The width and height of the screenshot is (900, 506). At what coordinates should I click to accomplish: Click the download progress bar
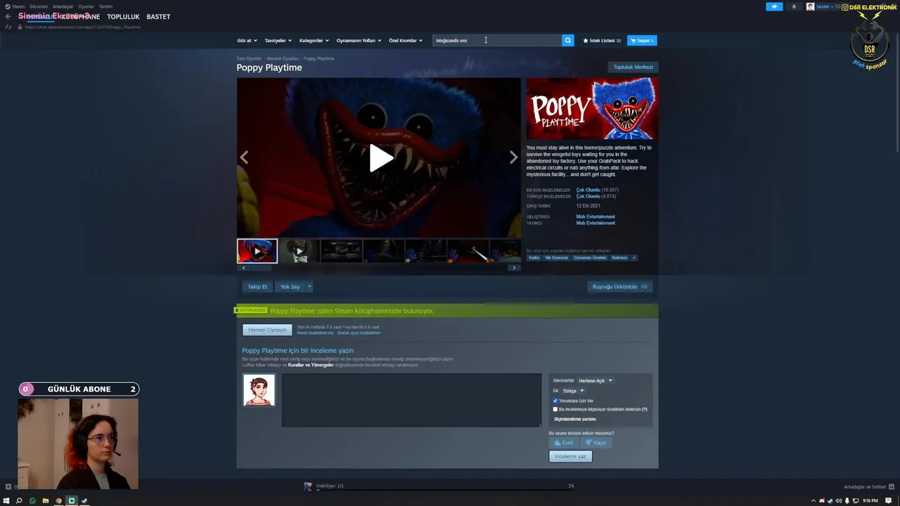click(445, 490)
